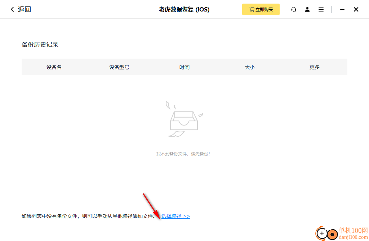The image size is (369, 241).
Task: Go back using the 返回 button
Action: pyautogui.click(x=21, y=9)
